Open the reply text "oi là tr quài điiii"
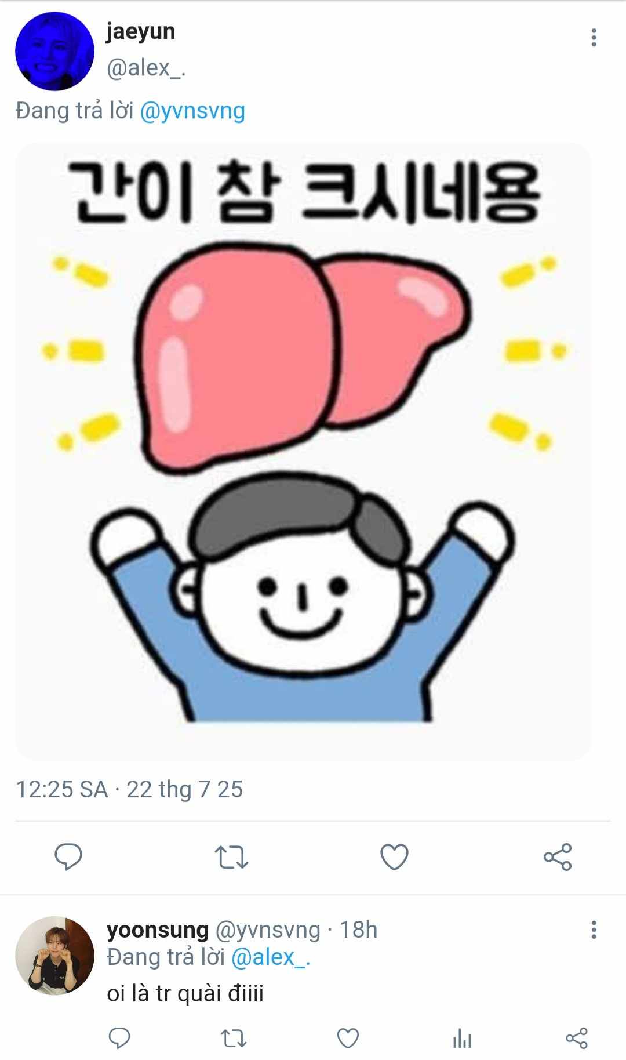Image resolution: width=626 pixels, height=1060 pixels. [185, 993]
